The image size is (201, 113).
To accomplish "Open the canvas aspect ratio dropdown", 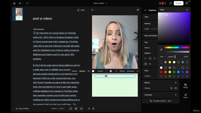I will coord(93,10).
